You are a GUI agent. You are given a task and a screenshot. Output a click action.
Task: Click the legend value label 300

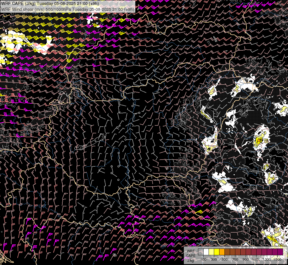214,259
